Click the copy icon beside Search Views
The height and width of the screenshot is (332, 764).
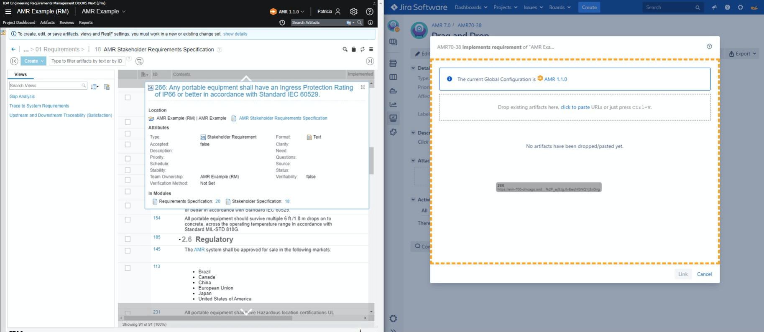(107, 86)
